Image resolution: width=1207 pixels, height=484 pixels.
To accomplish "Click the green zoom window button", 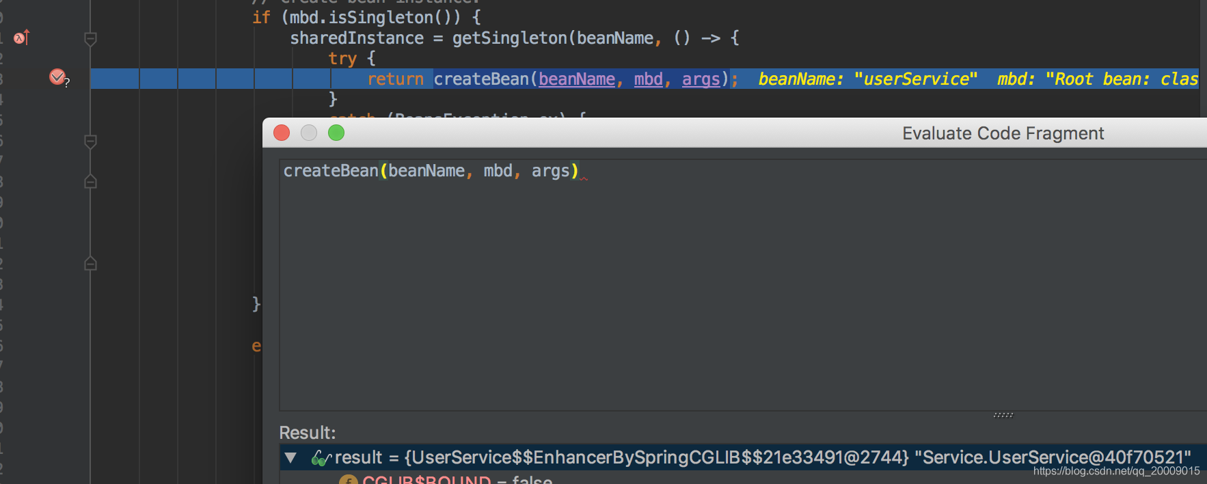I will (x=336, y=133).
